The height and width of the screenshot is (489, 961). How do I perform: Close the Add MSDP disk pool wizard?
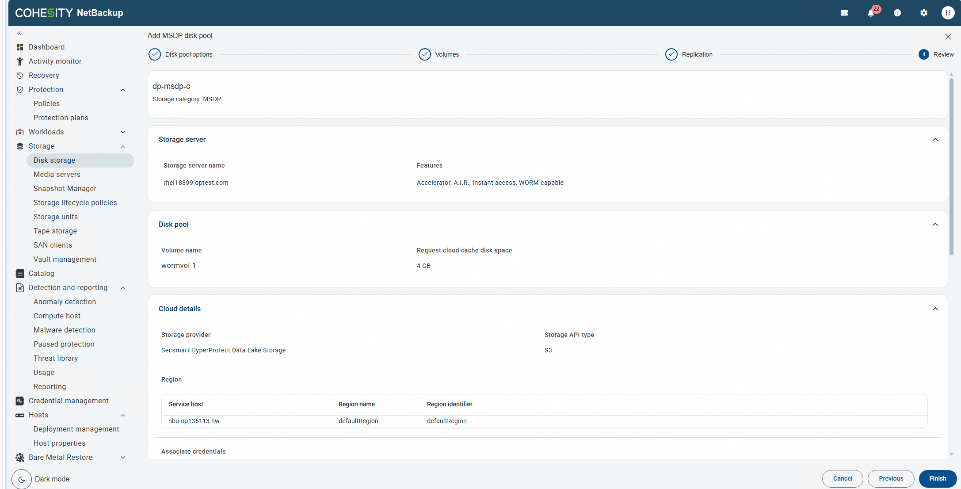pyautogui.click(x=948, y=37)
